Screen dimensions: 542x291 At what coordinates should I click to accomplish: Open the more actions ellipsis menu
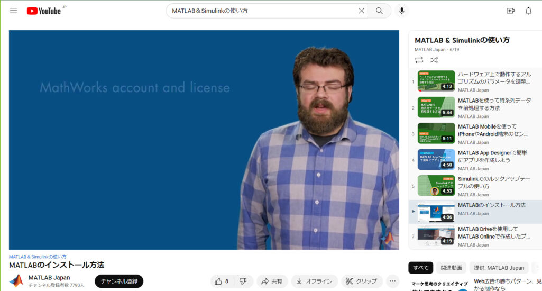point(392,281)
